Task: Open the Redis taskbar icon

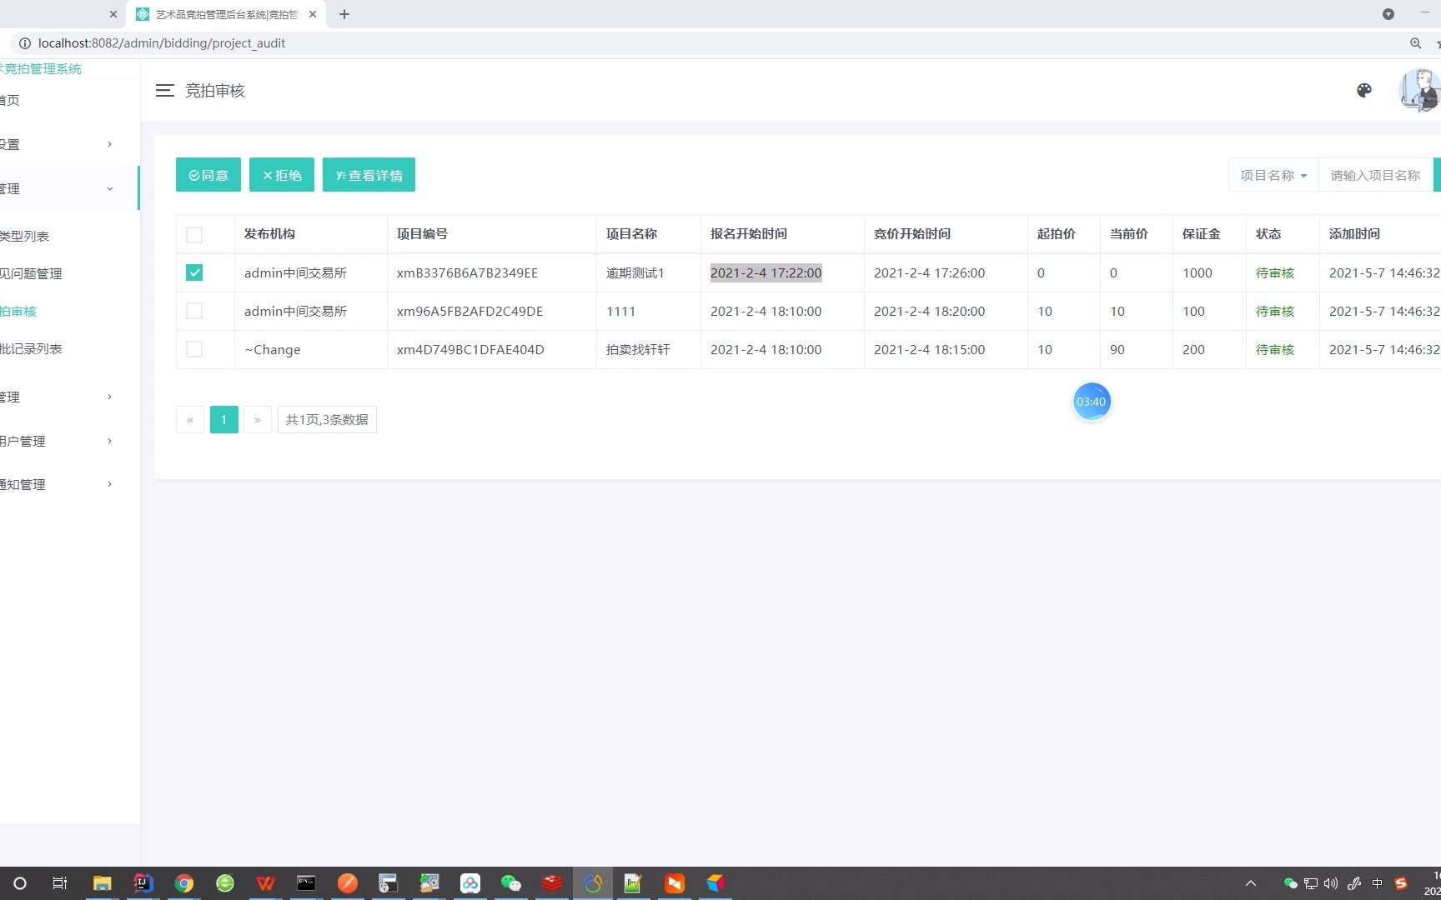Action: [x=551, y=883]
